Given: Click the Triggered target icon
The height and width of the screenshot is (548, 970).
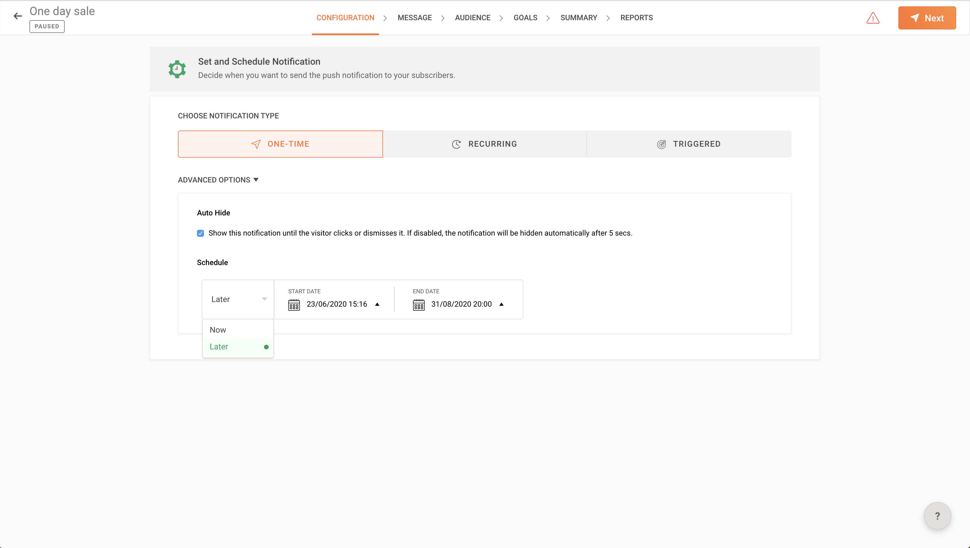Looking at the screenshot, I should [661, 144].
